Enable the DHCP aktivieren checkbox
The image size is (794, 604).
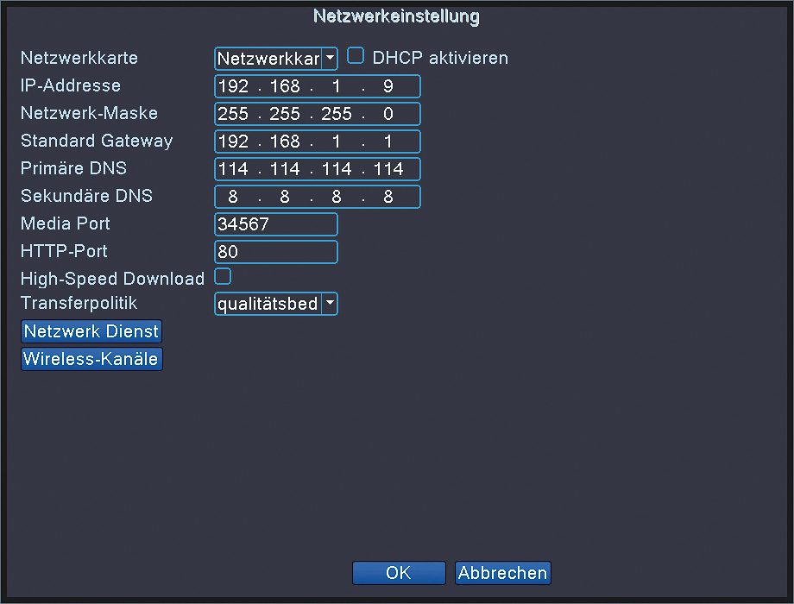pyautogui.click(x=355, y=57)
